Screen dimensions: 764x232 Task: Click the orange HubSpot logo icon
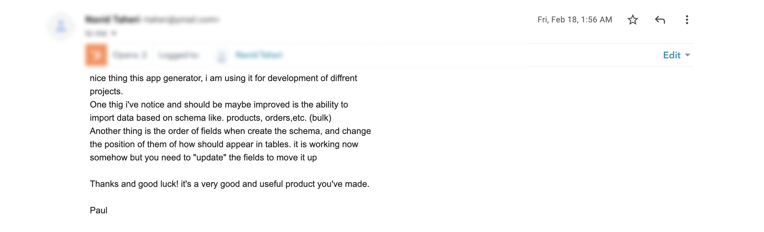pos(96,55)
